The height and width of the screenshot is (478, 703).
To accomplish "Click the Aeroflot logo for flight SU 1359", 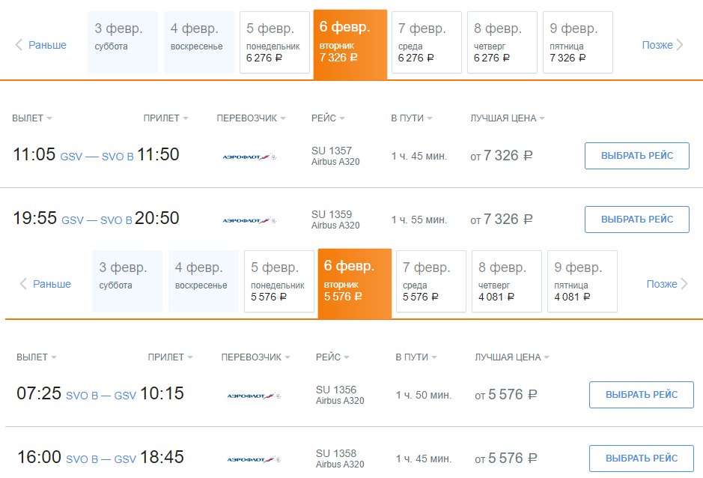I will click(x=249, y=220).
